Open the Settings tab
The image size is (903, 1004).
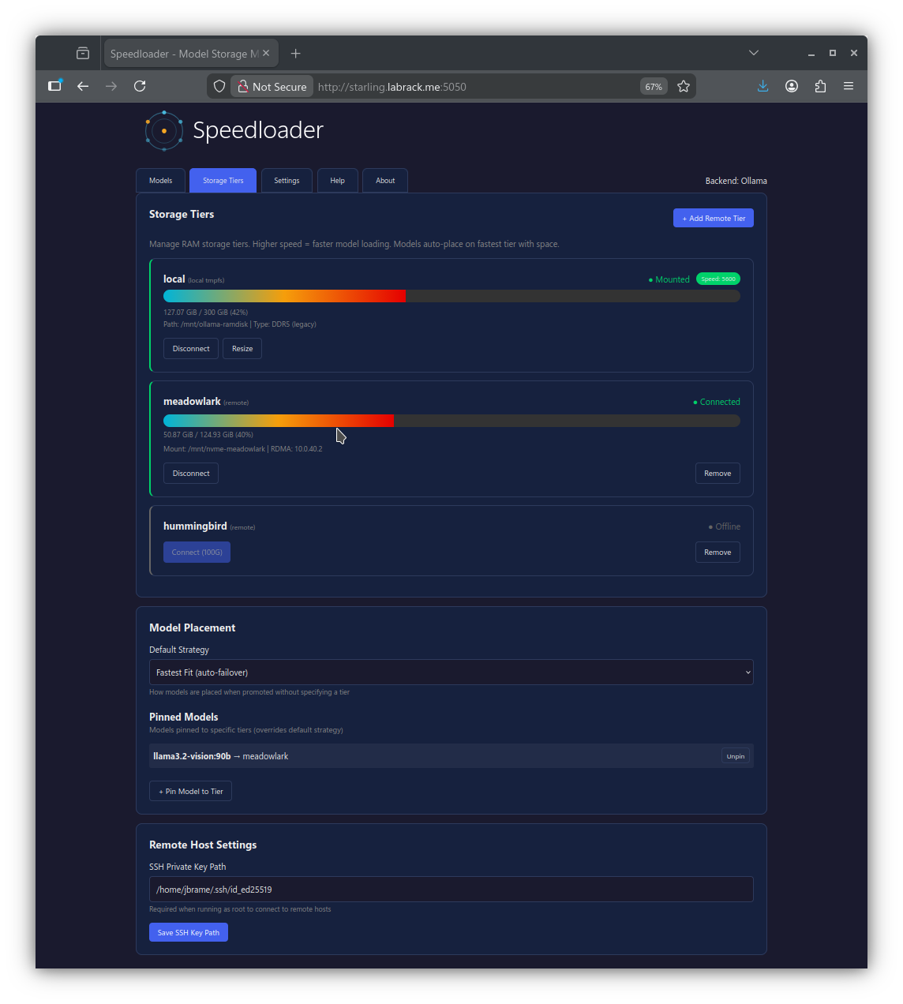(287, 180)
